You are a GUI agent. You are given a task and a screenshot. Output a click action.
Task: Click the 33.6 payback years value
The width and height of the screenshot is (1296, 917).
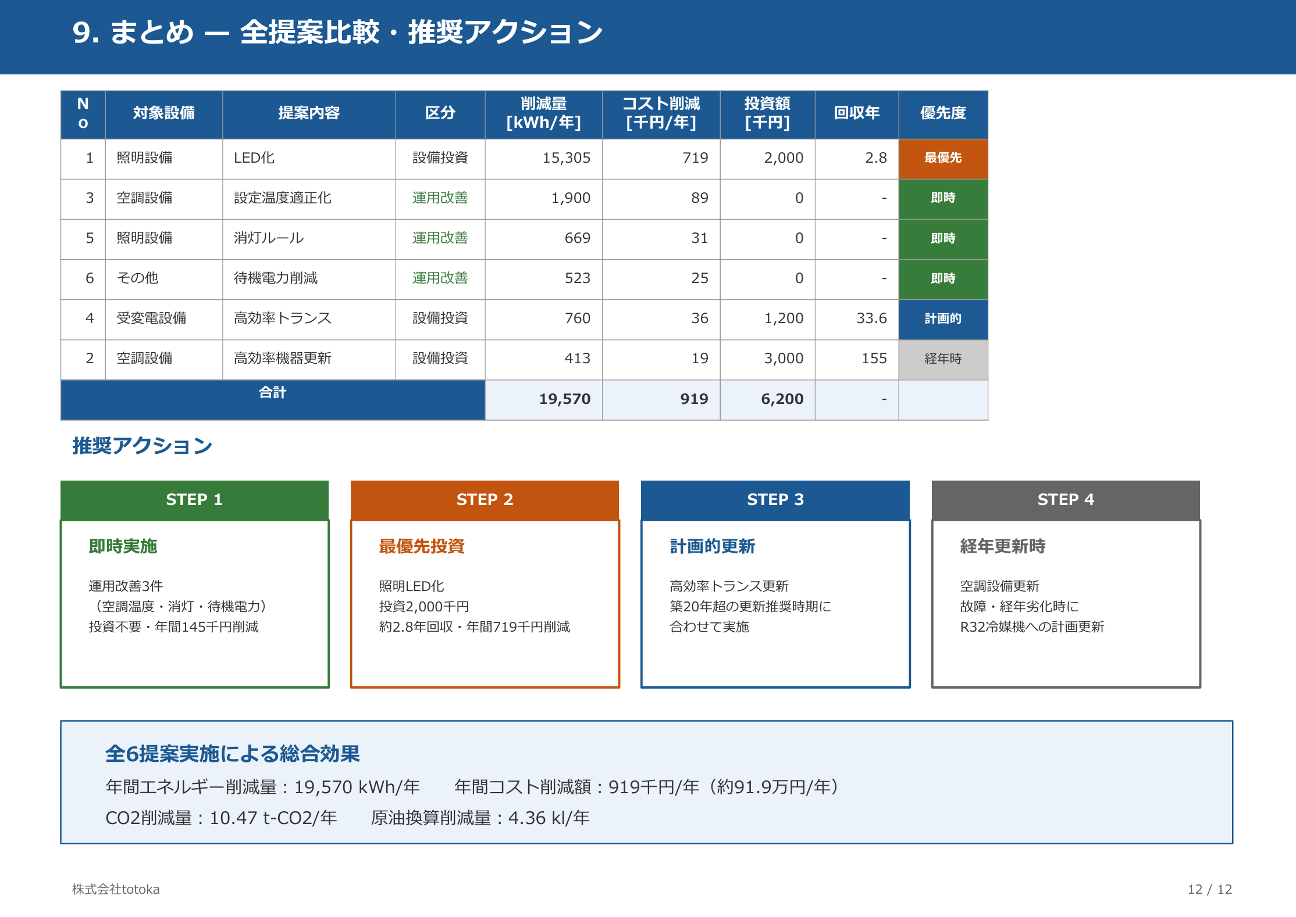pyautogui.click(x=857, y=318)
